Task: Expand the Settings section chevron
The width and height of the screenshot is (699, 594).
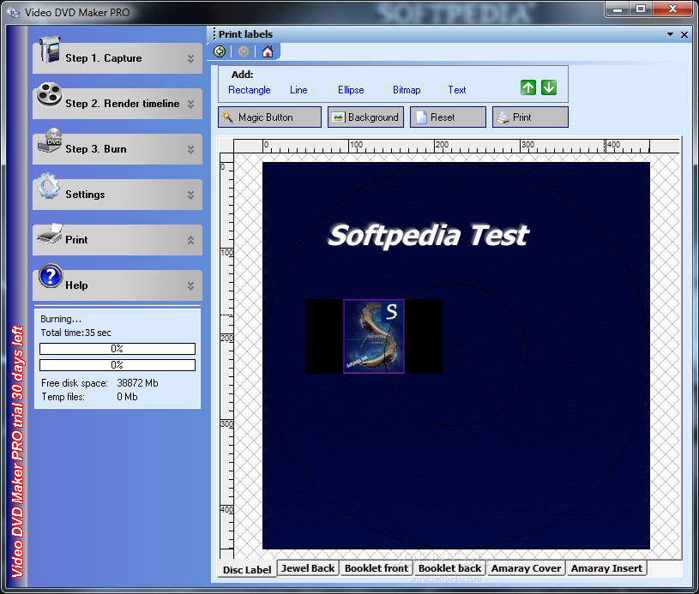Action: pos(190,195)
